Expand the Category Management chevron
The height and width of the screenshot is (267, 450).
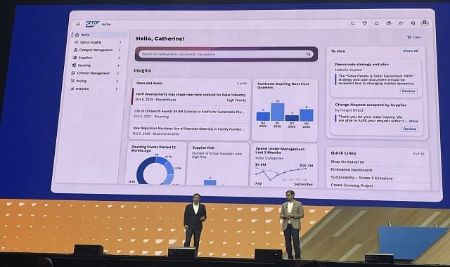(120, 50)
